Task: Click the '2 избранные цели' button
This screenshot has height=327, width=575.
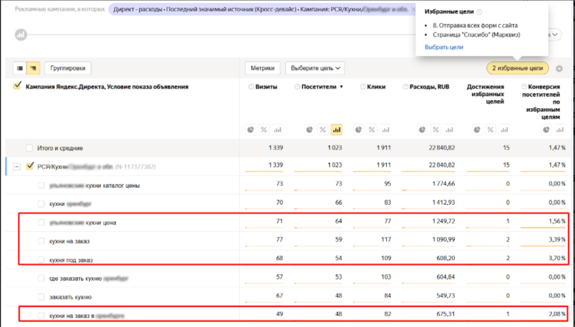Action: coord(517,68)
